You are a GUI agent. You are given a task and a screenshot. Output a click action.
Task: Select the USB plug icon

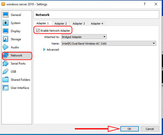click(x=6, y=71)
